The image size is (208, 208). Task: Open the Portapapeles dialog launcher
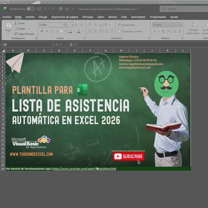point(36,38)
